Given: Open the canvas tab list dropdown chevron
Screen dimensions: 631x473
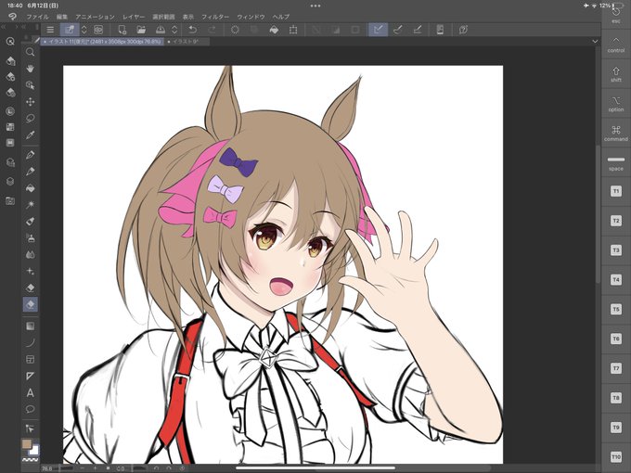Looking at the screenshot, I should point(595,42).
